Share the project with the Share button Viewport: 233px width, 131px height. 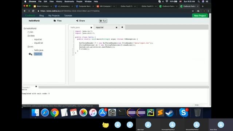coord(80,21)
